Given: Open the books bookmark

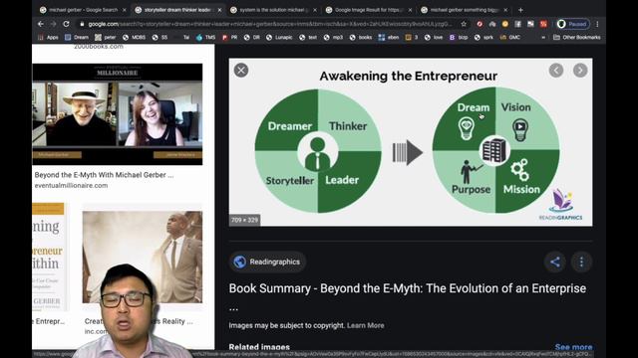Looking at the screenshot, I should [x=361, y=38].
